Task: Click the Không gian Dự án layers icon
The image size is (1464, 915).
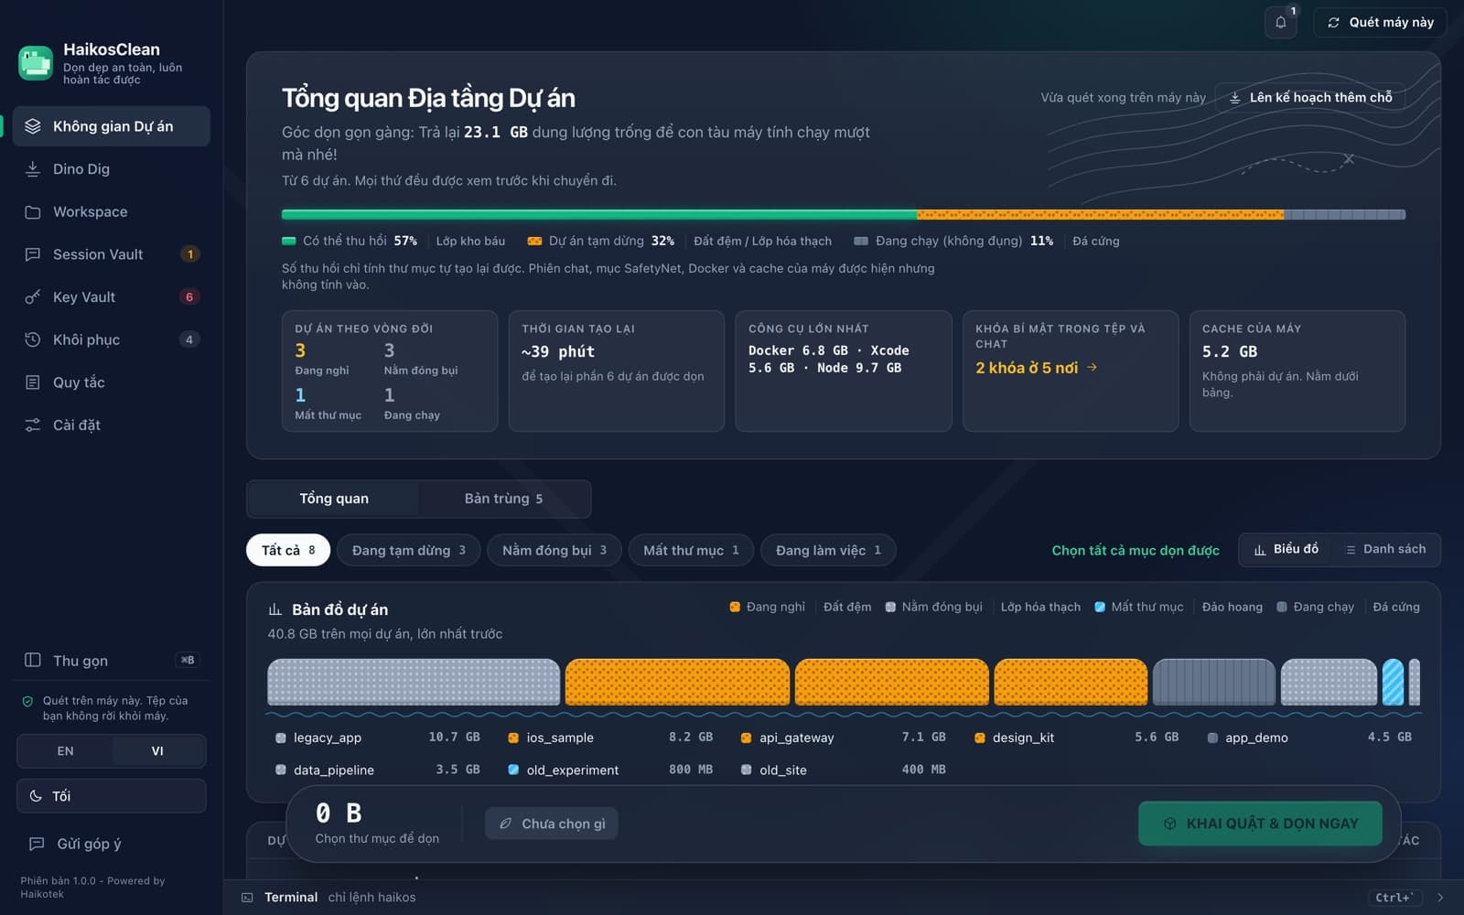Action: (33, 126)
